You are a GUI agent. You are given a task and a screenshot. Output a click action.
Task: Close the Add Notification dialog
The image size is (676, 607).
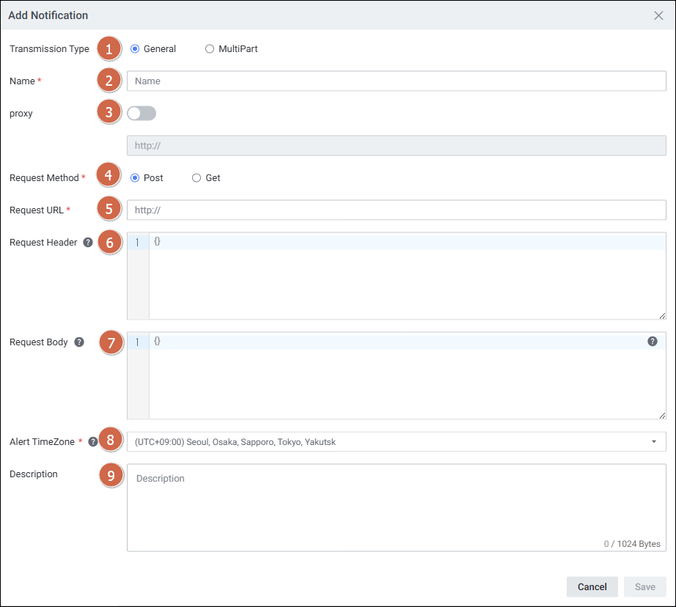[658, 15]
